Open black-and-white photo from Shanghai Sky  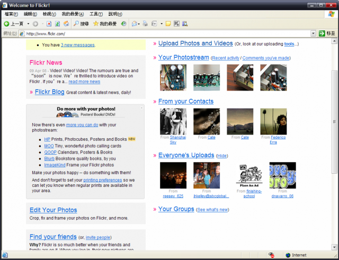pos(173,121)
